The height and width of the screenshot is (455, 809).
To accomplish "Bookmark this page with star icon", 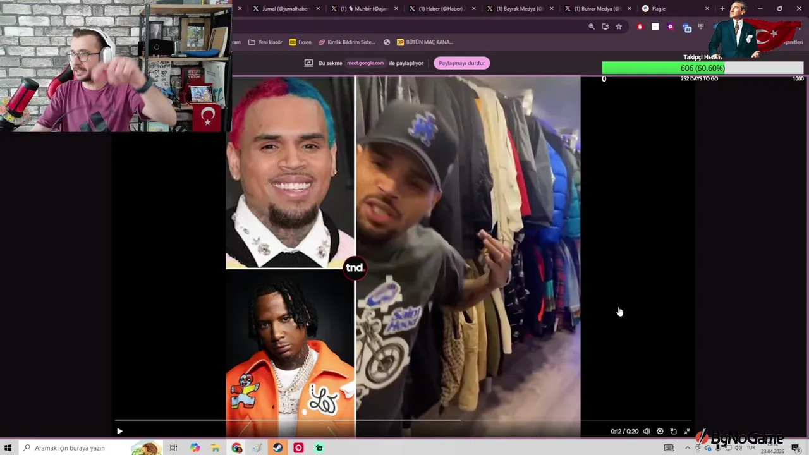I will coord(619,27).
